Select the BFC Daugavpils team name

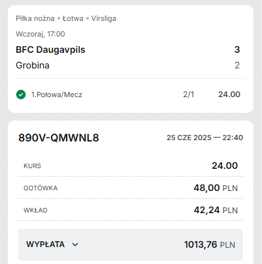pyautogui.click(x=50, y=50)
